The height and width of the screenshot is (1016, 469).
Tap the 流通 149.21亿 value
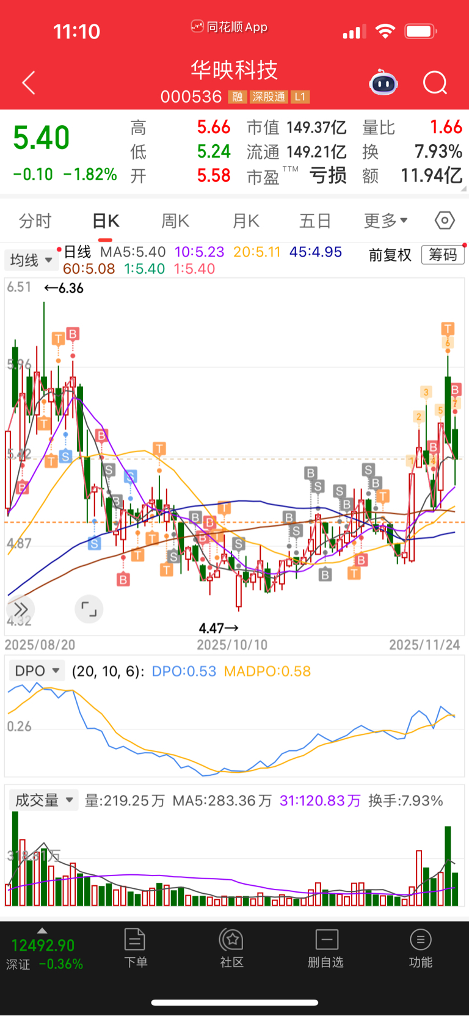click(x=316, y=151)
